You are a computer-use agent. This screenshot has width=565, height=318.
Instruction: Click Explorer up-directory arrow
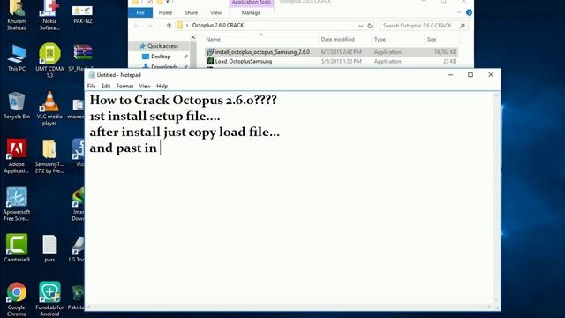(x=169, y=26)
